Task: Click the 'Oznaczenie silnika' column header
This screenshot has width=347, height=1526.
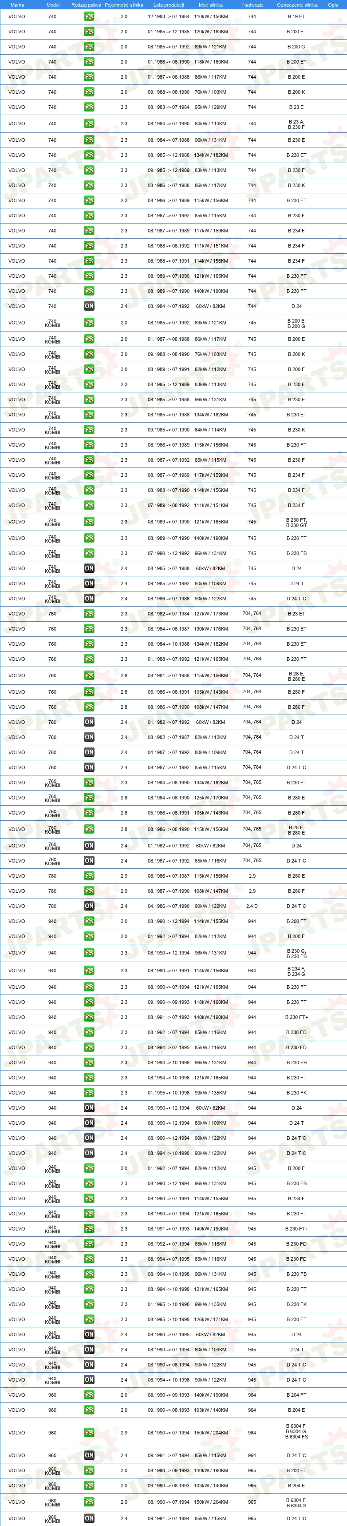Action: [x=297, y=5]
